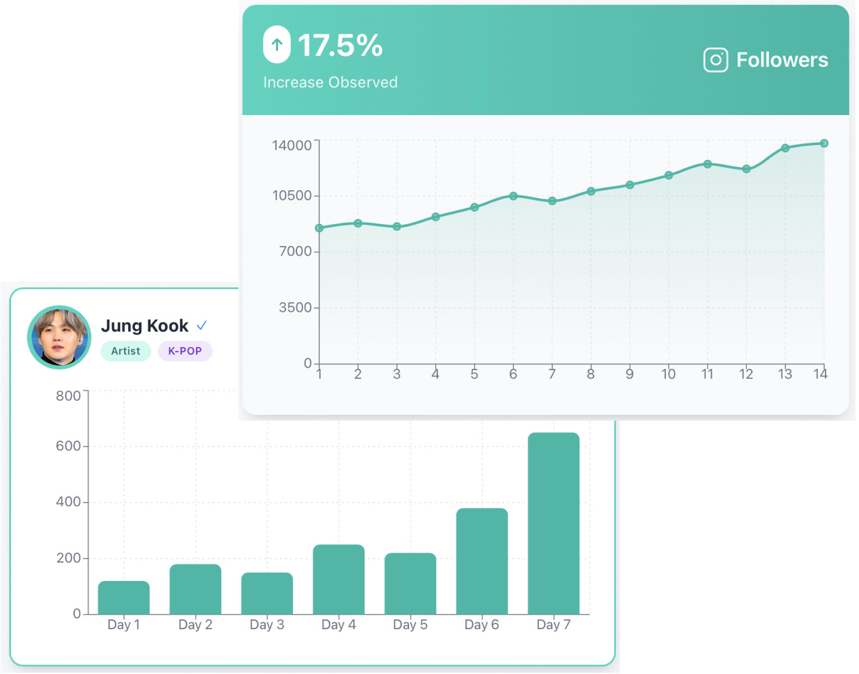Click the Increase Observed label
This screenshot has height=674, width=859.
point(330,82)
